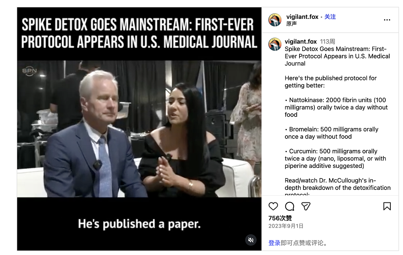Save the post using the bookmark icon
This screenshot has height=255, width=403.
pyautogui.click(x=387, y=206)
